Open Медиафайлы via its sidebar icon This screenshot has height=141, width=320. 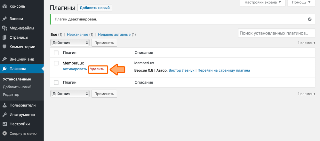[x=5, y=28]
